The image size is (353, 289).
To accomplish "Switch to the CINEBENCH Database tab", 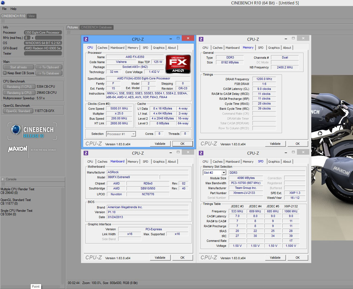I will 96,27.
